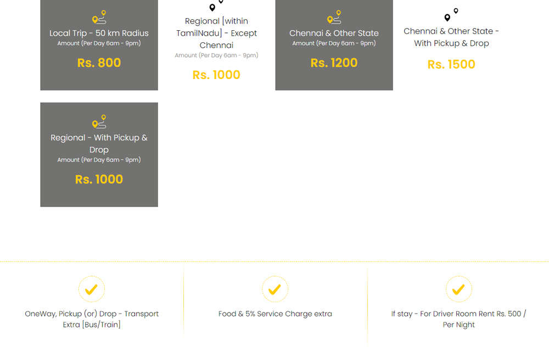Click checkmark icon above OneWay Pickup text
This screenshot has width=549, height=357.
(91, 289)
